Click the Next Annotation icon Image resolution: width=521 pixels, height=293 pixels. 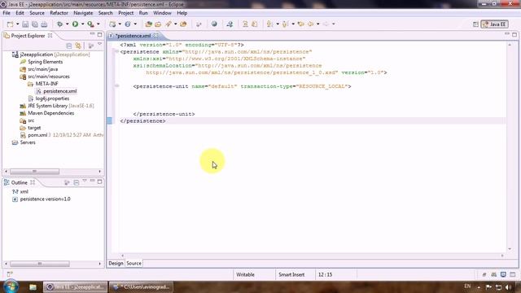(x=269, y=24)
